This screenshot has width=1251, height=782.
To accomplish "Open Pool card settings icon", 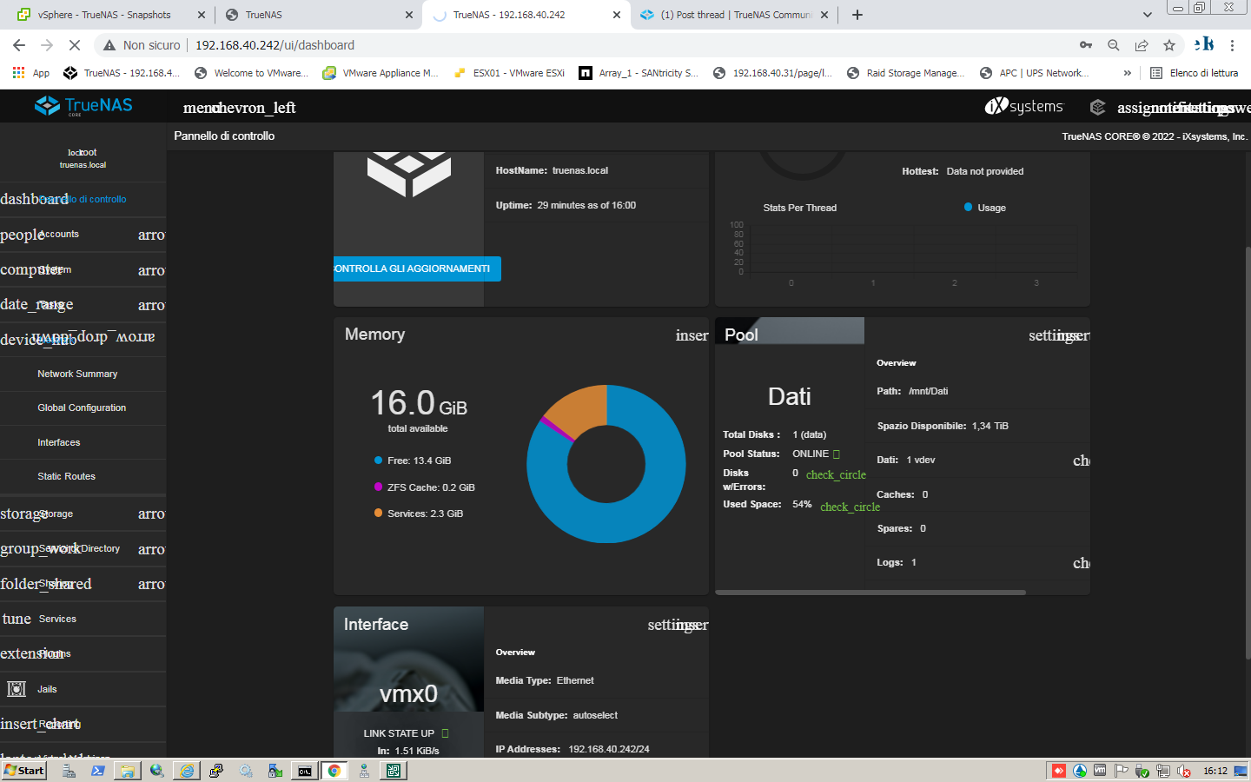I will [x=1043, y=335].
